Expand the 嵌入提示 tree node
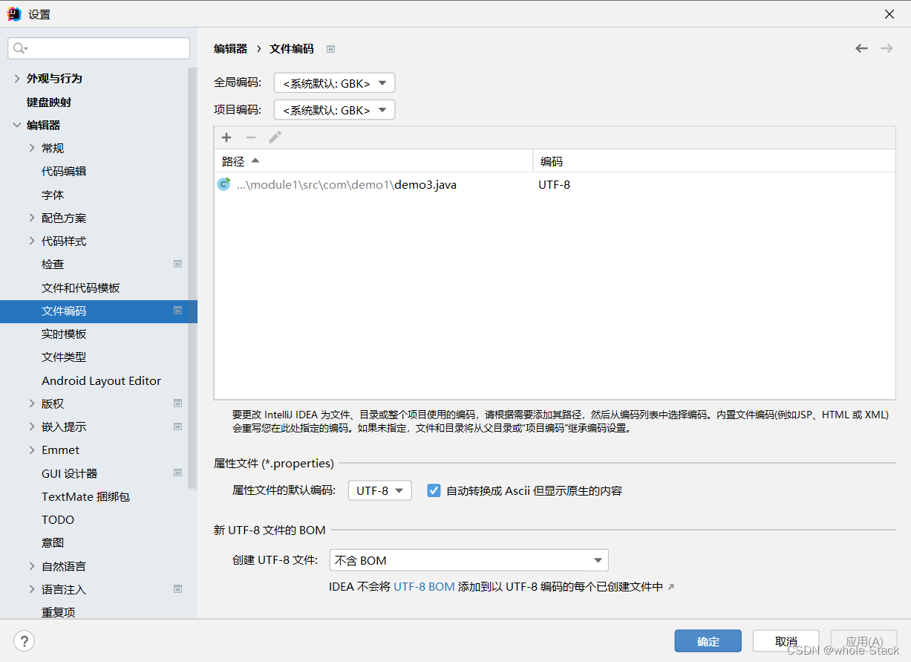 32,426
